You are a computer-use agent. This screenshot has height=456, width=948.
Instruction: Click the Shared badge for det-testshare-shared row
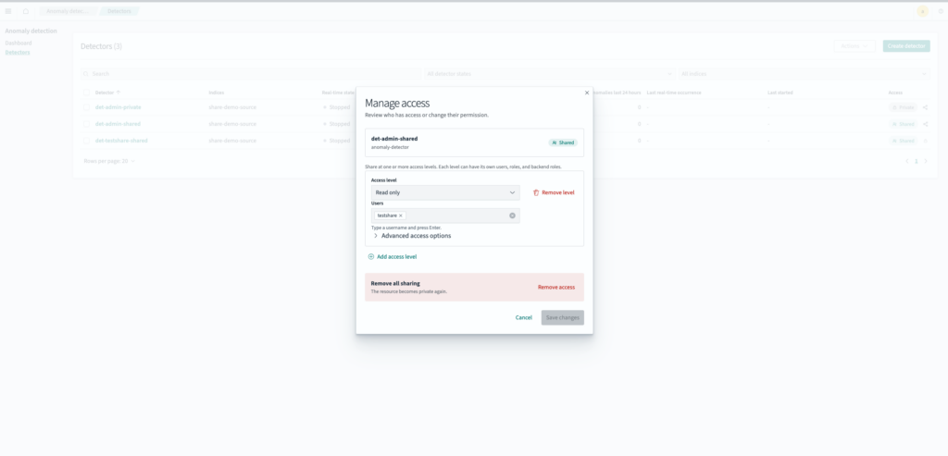coord(903,141)
